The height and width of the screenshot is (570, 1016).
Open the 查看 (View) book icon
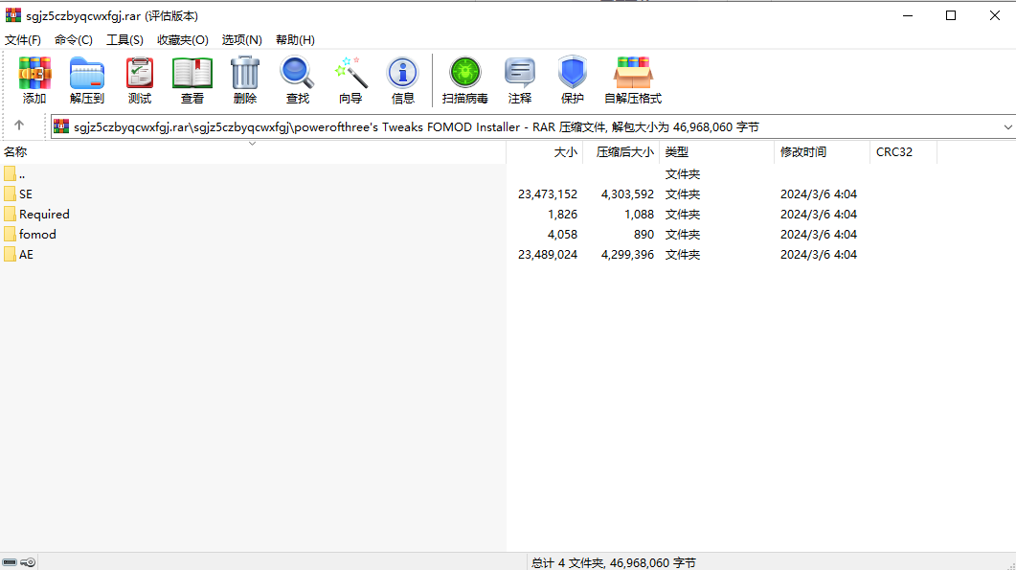(192, 80)
